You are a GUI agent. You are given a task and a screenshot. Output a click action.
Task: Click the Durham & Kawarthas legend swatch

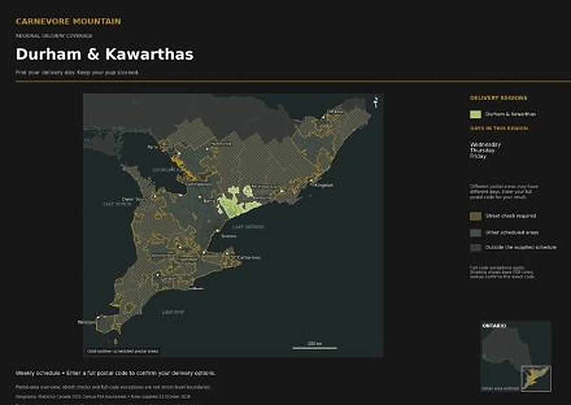click(x=475, y=114)
